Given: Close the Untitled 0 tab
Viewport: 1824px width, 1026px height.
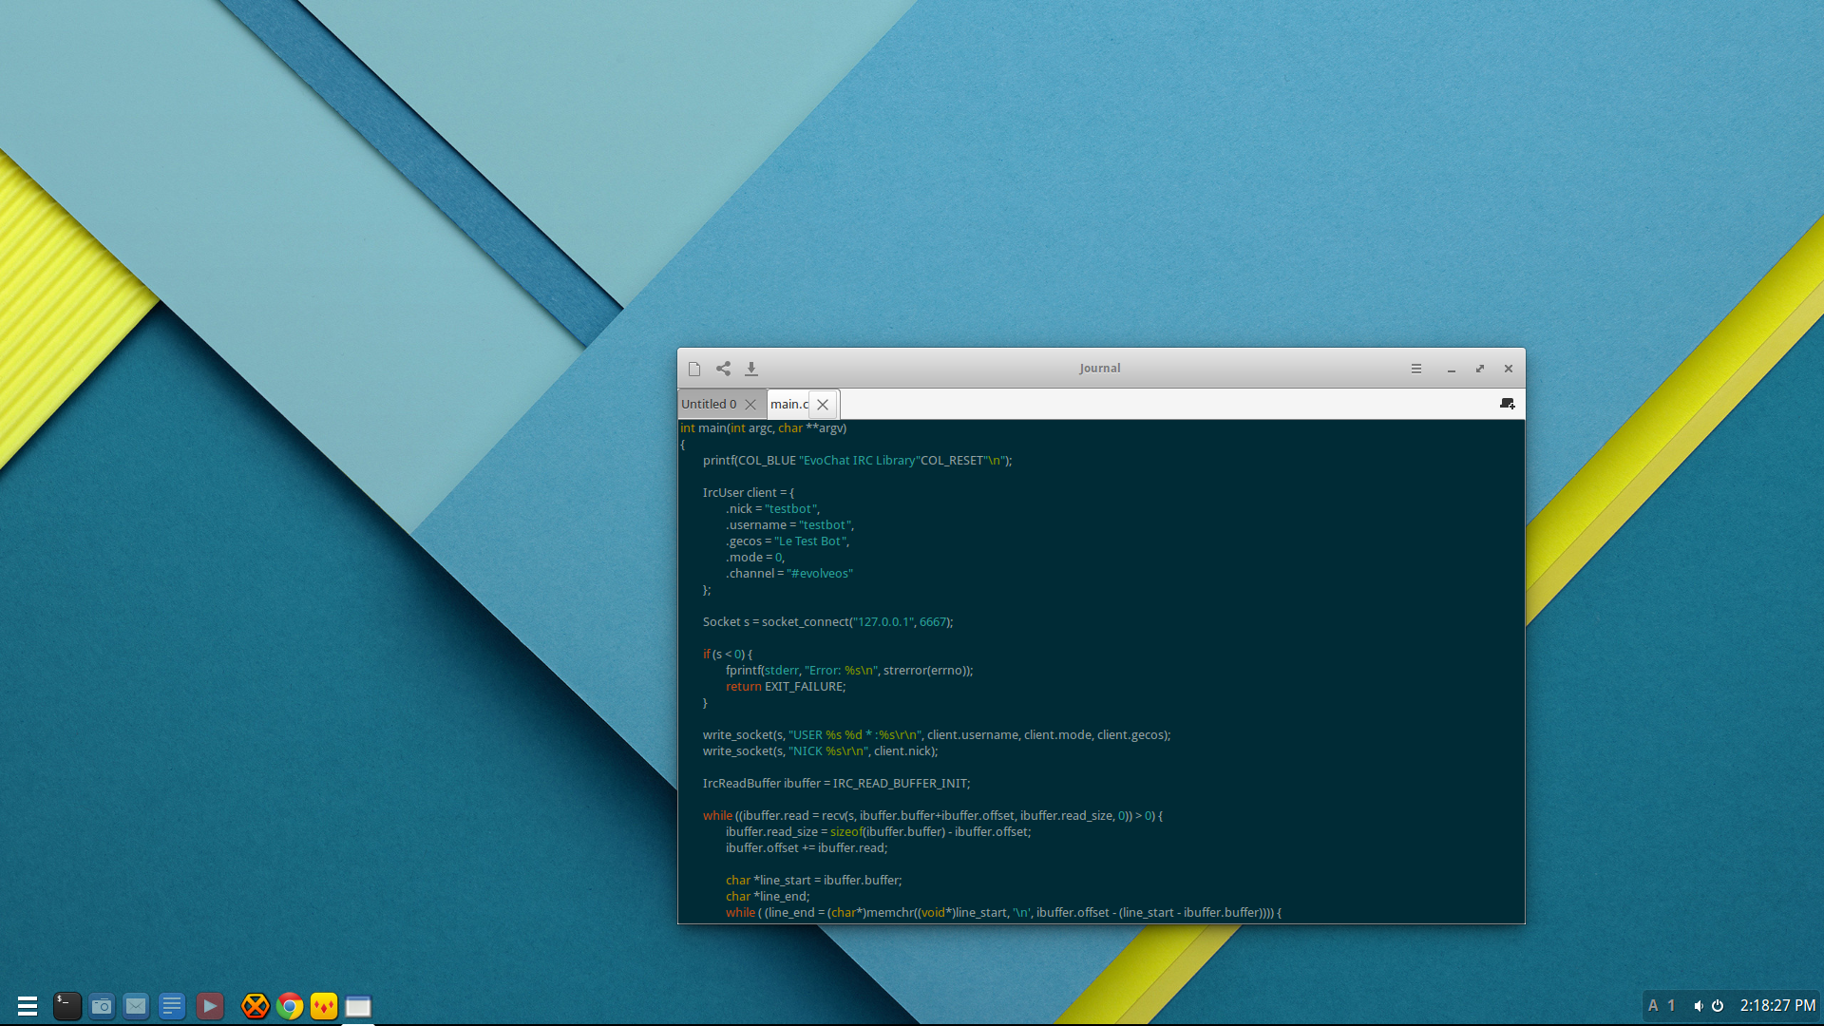Looking at the screenshot, I should click(750, 405).
